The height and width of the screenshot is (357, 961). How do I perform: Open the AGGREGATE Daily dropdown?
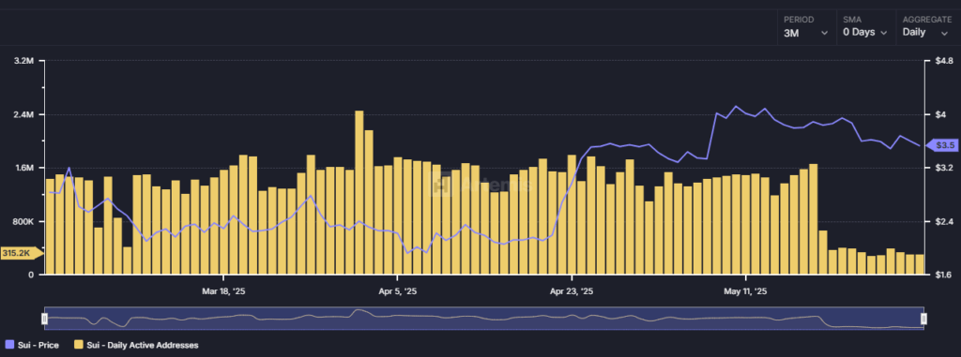tap(925, 27)
